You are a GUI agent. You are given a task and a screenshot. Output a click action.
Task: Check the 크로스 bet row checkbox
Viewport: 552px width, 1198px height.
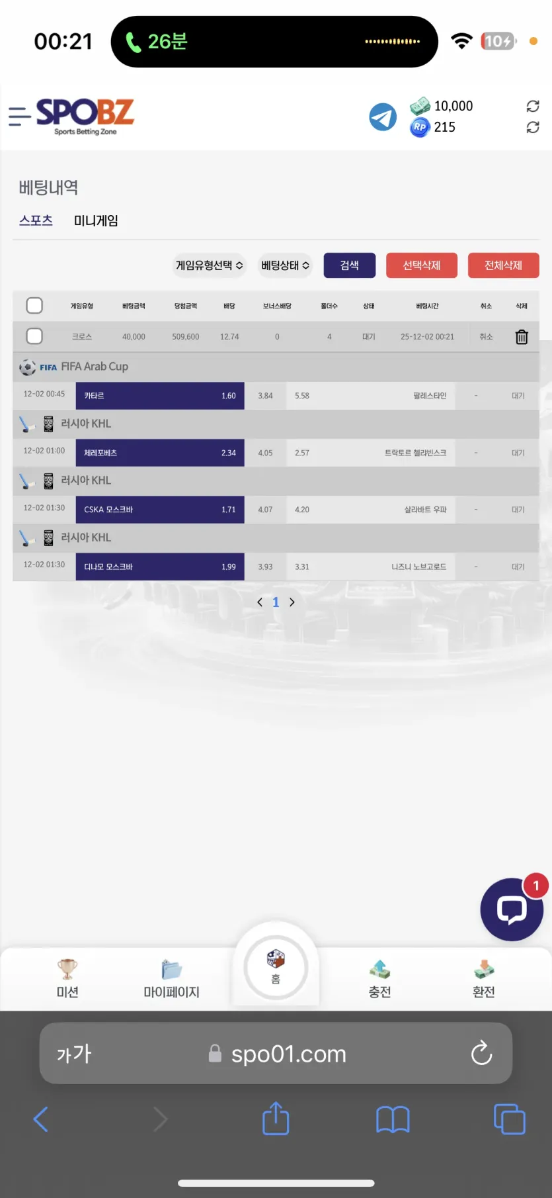(x=34, y=336)
